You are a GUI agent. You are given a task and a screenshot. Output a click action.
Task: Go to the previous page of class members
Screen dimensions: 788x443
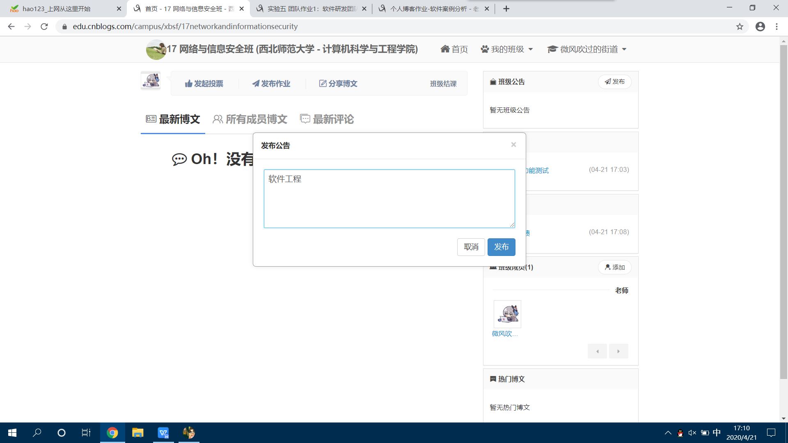[x=597, y=352]
